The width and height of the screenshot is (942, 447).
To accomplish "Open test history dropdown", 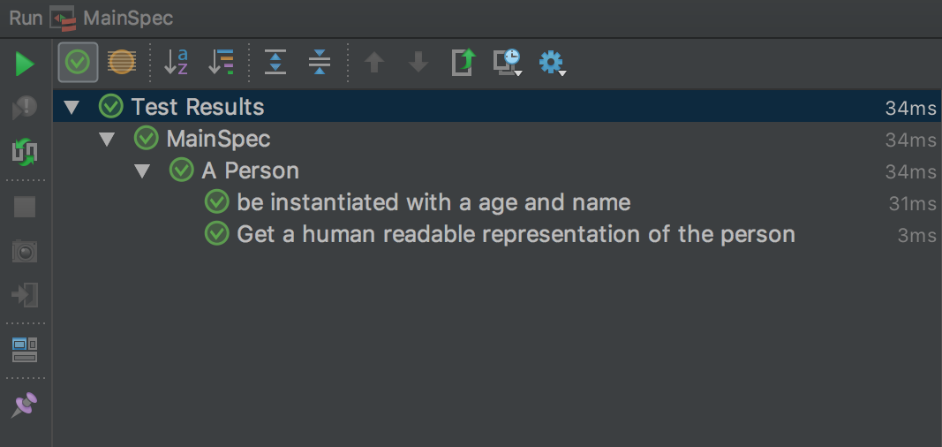I will (x=508, y=62).
